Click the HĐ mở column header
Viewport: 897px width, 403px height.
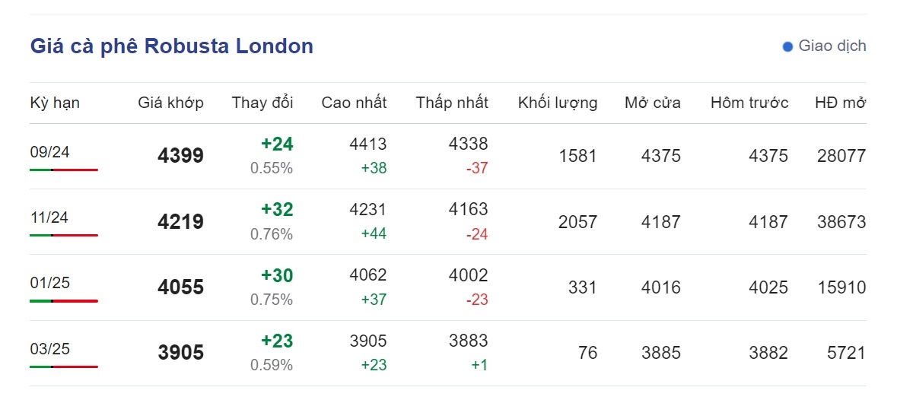841,103
